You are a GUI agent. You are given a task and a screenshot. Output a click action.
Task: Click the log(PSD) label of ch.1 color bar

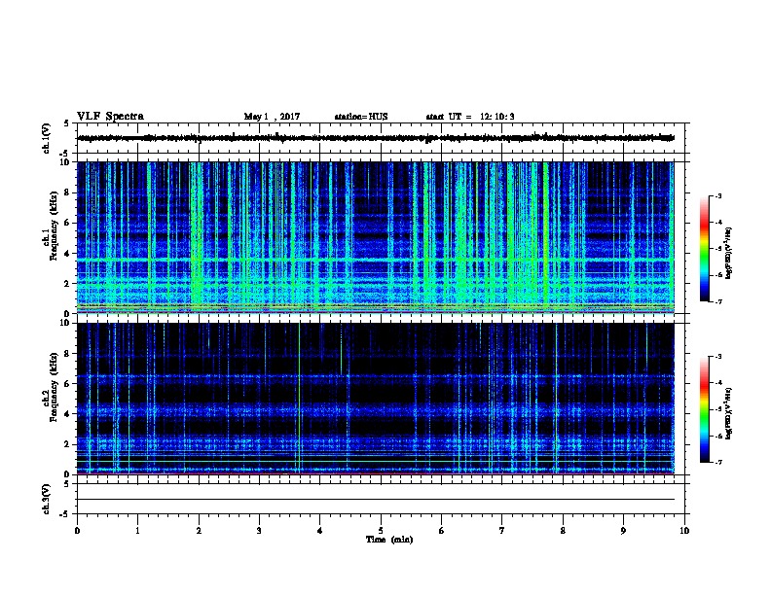click(728, 253)
